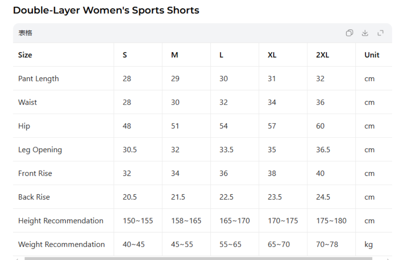The image size is (410, 260).
Task: Select the Unit column header
Action: [371, 55]
